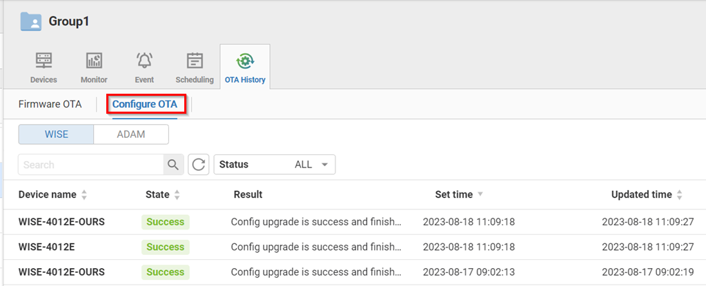Sort by Set time column arrow
The width and height of the screenshot is (706, 286).
click(x=480, y=195)
